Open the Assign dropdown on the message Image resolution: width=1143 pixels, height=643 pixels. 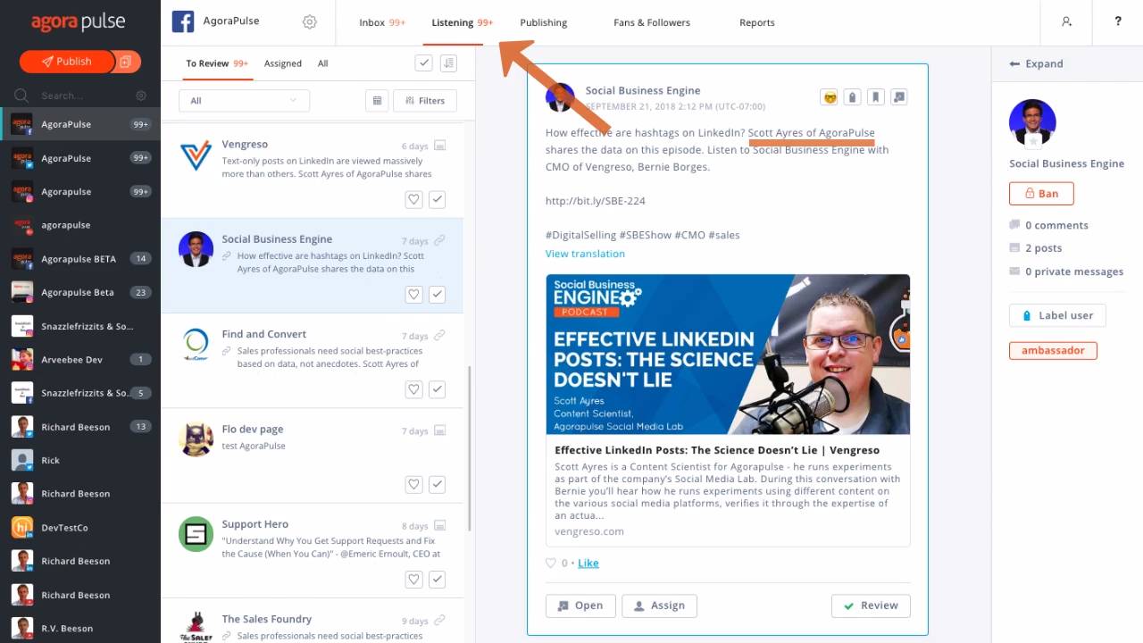coord(659,605)
